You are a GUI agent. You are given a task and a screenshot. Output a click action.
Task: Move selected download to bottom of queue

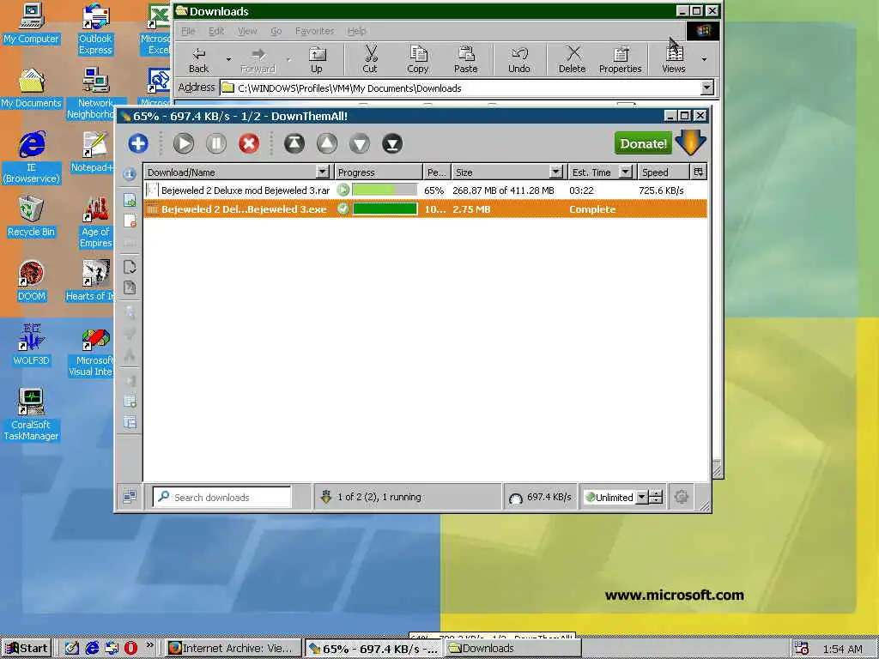pyautogui.click(x=392, y=143)
